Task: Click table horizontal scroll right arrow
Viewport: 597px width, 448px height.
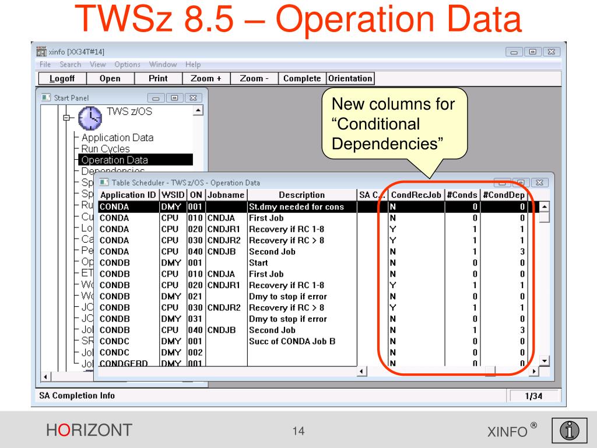Action: click(534, 371)
